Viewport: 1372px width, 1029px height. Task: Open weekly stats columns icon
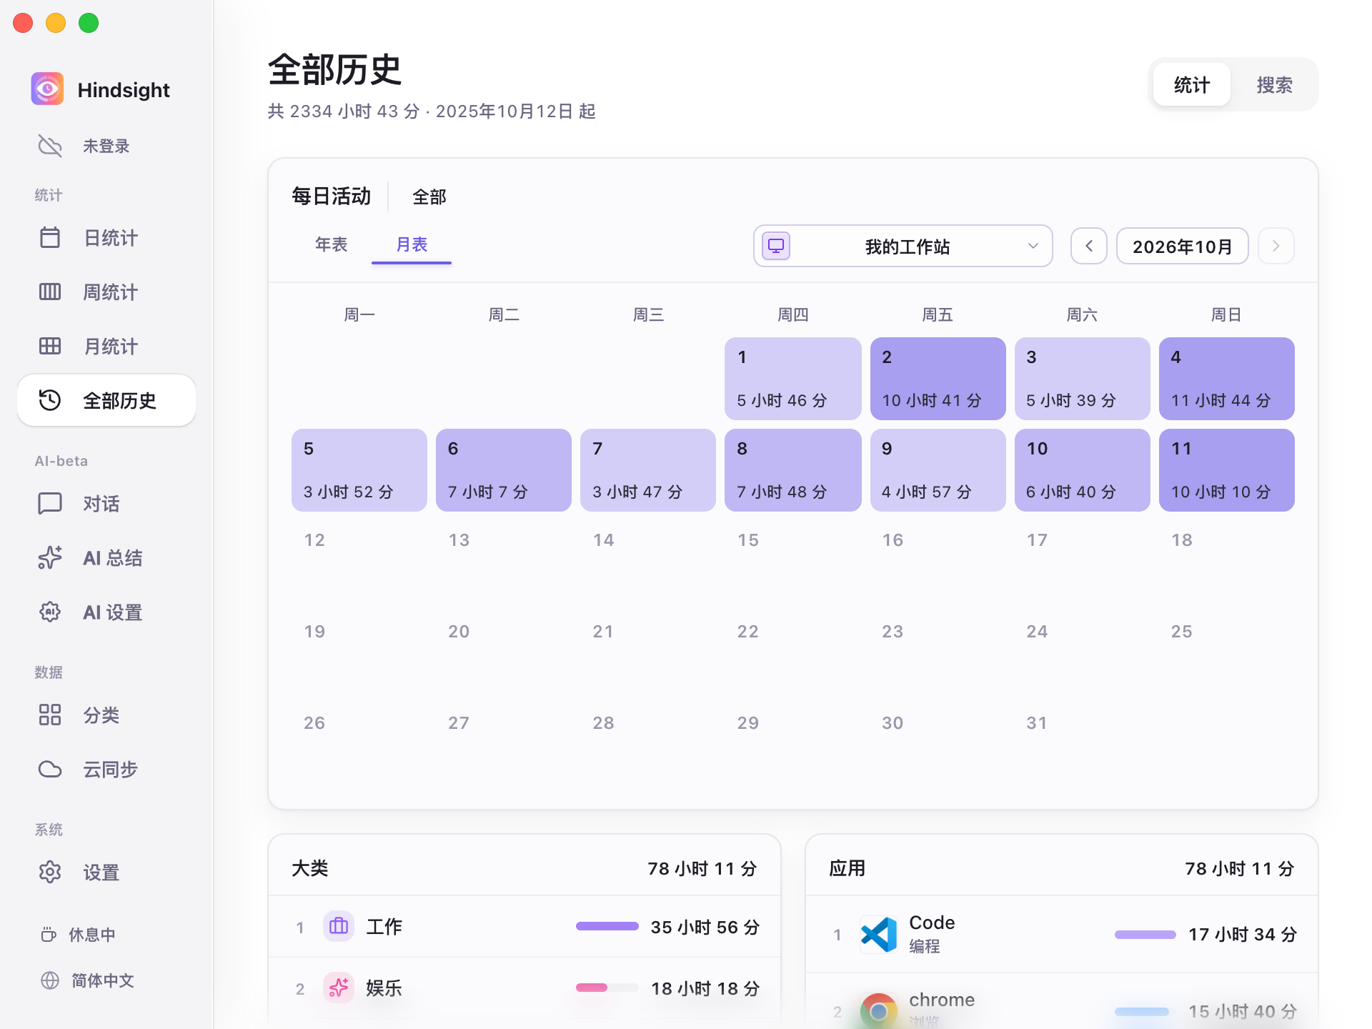coord(50,292)
